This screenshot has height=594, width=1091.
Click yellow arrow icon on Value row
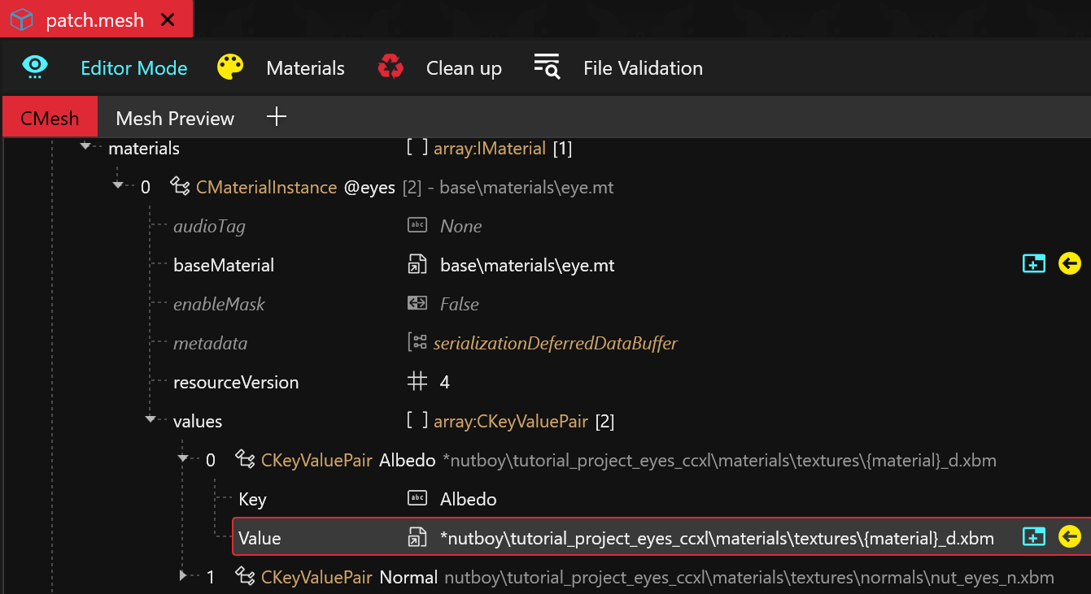[x=1069, y=537]
